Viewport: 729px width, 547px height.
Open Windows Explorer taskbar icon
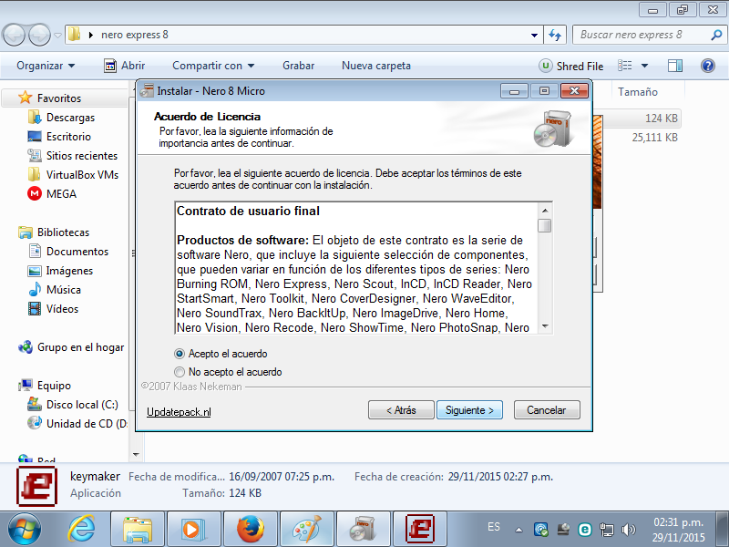138,530
